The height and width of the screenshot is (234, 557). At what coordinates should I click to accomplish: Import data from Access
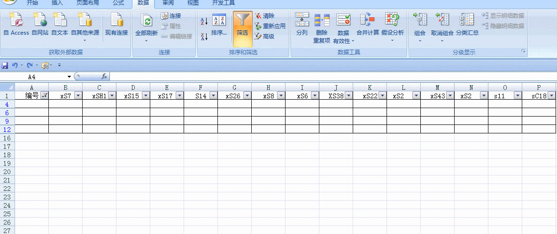click(x=16, y=23)
